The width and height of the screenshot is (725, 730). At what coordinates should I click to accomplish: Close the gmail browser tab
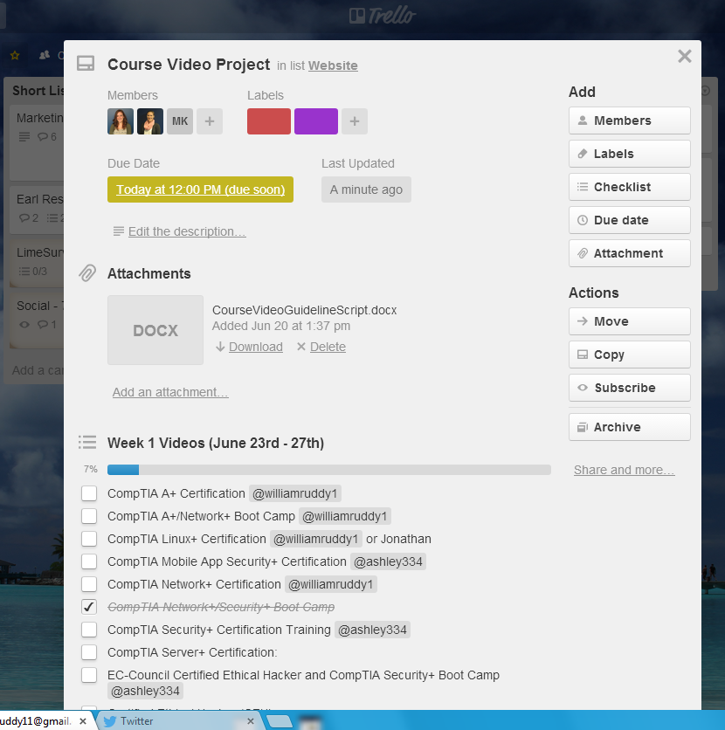pyautogui.click(x=83, y=721)
